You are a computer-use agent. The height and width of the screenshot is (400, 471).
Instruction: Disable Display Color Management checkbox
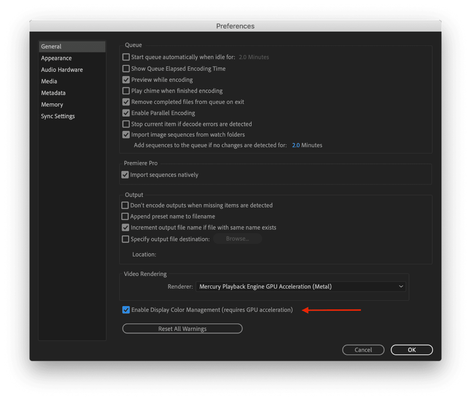126,310
